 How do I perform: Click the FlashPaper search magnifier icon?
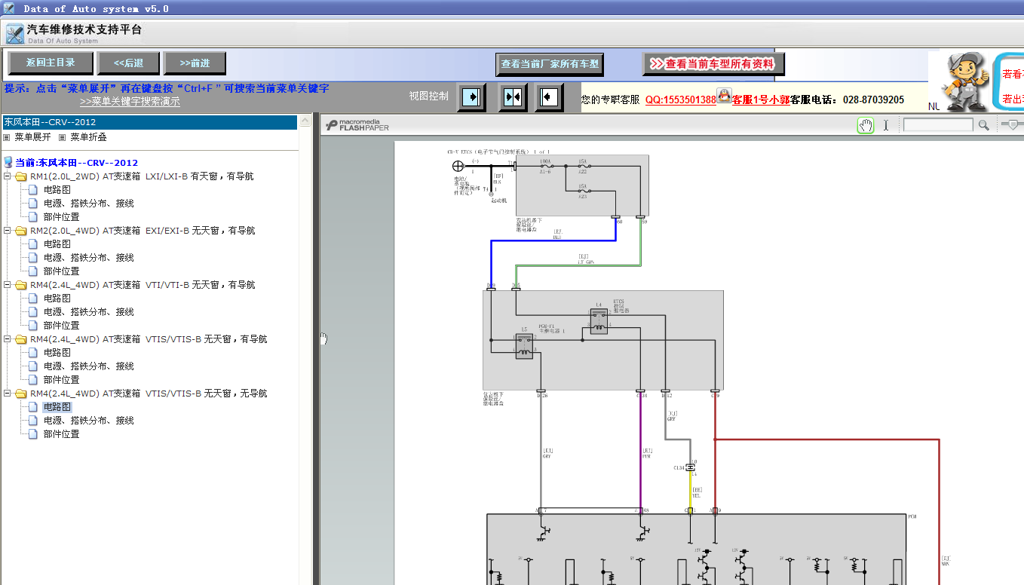(x=983, y=125)
